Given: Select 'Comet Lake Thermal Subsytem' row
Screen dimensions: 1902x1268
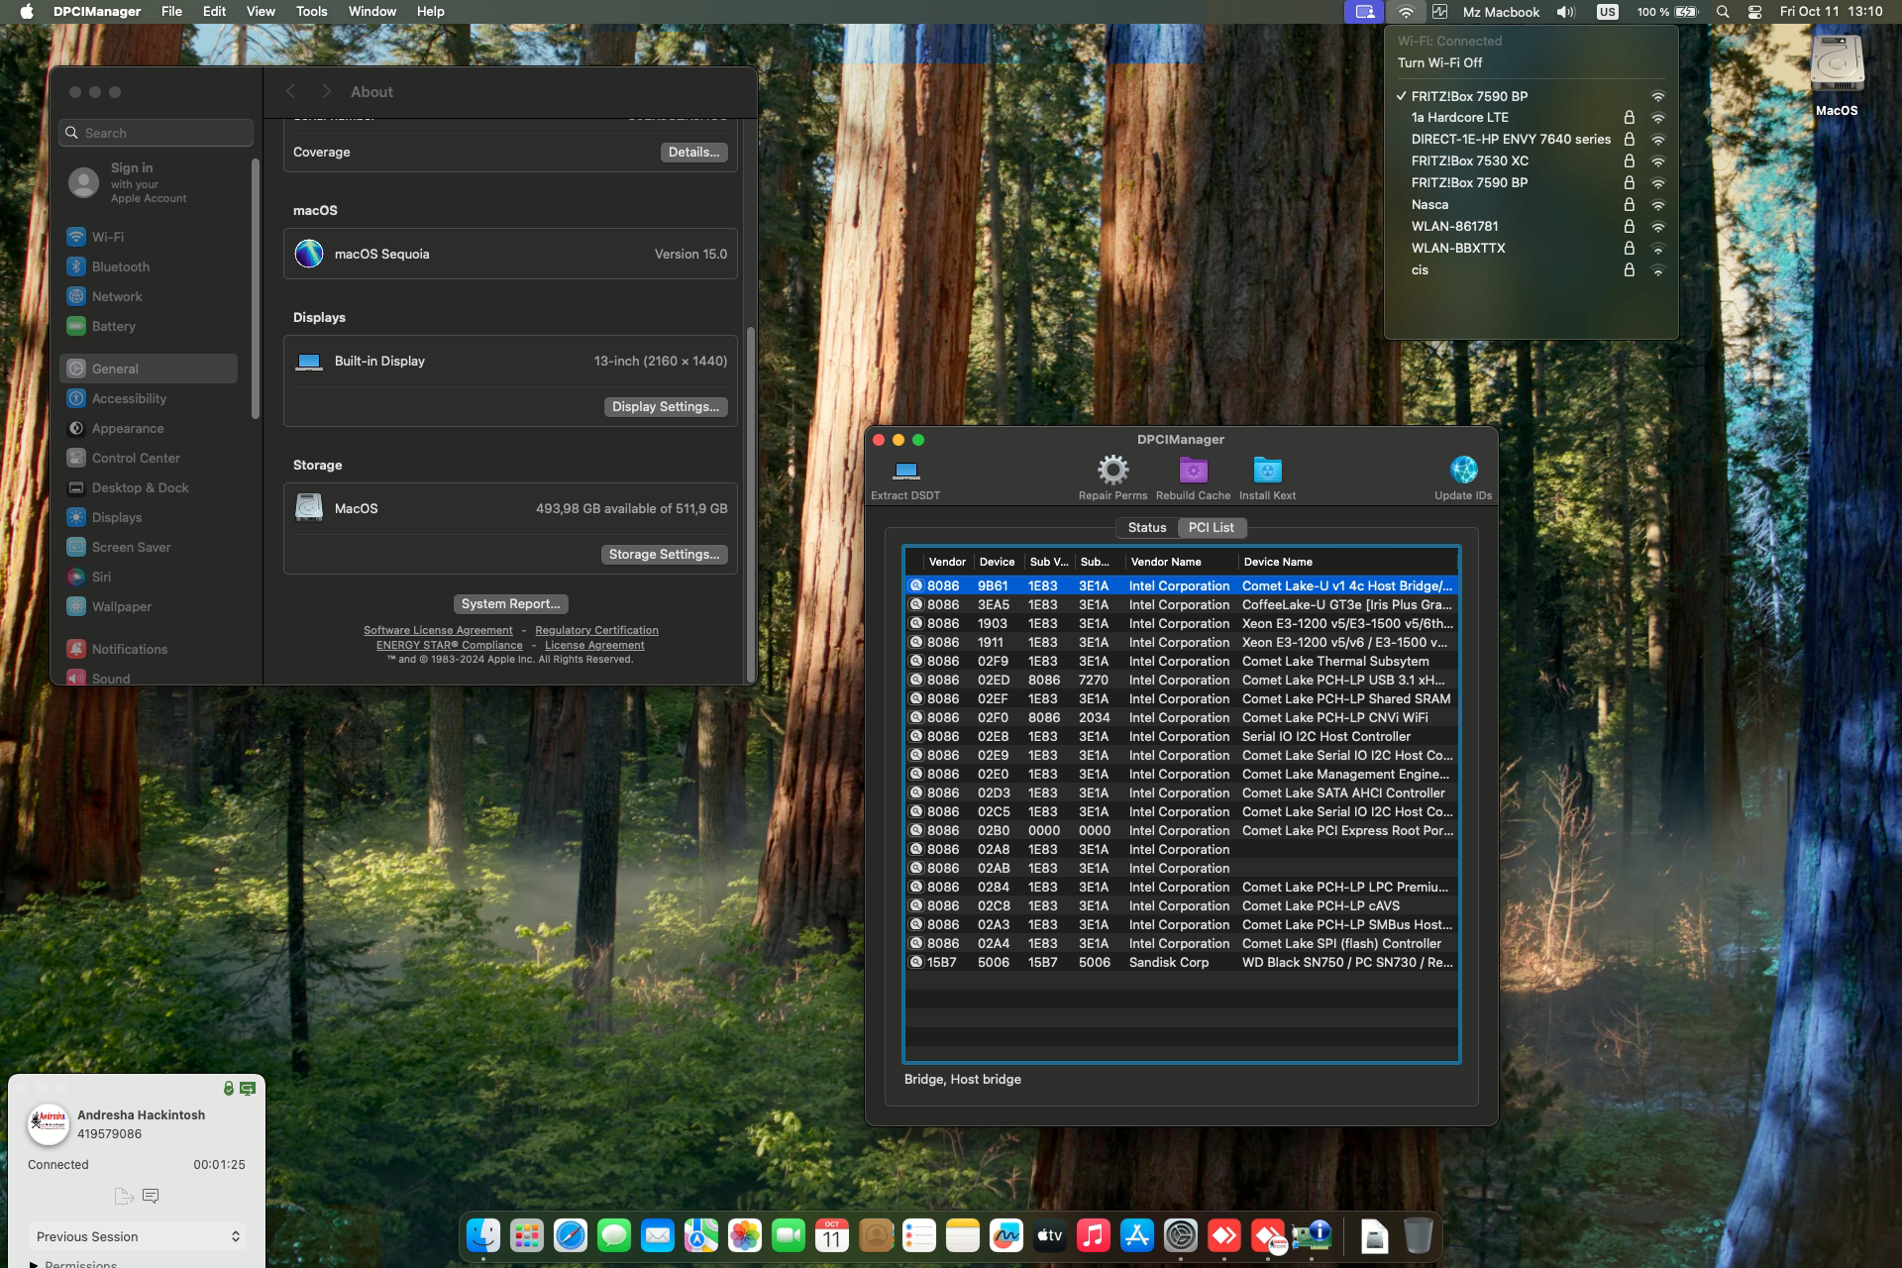Looking at the screenshot, I should pyautogui.click(x=1181, y=661).
